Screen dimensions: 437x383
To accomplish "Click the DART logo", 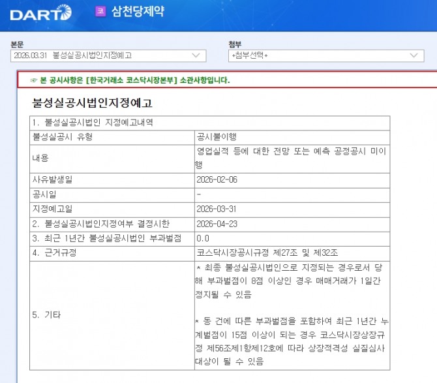I will pyautogui.click(x=40, y=13).
